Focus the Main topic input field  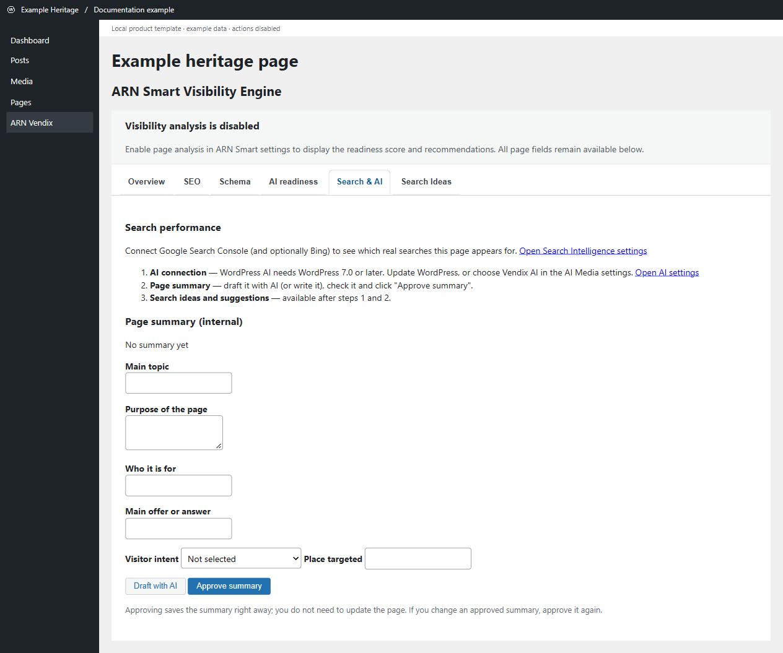click(178, 383)
